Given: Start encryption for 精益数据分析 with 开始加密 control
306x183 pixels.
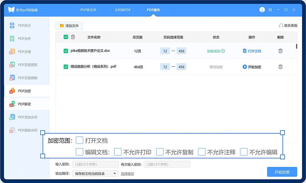Looking at the screenshot, I should point(252,67).
